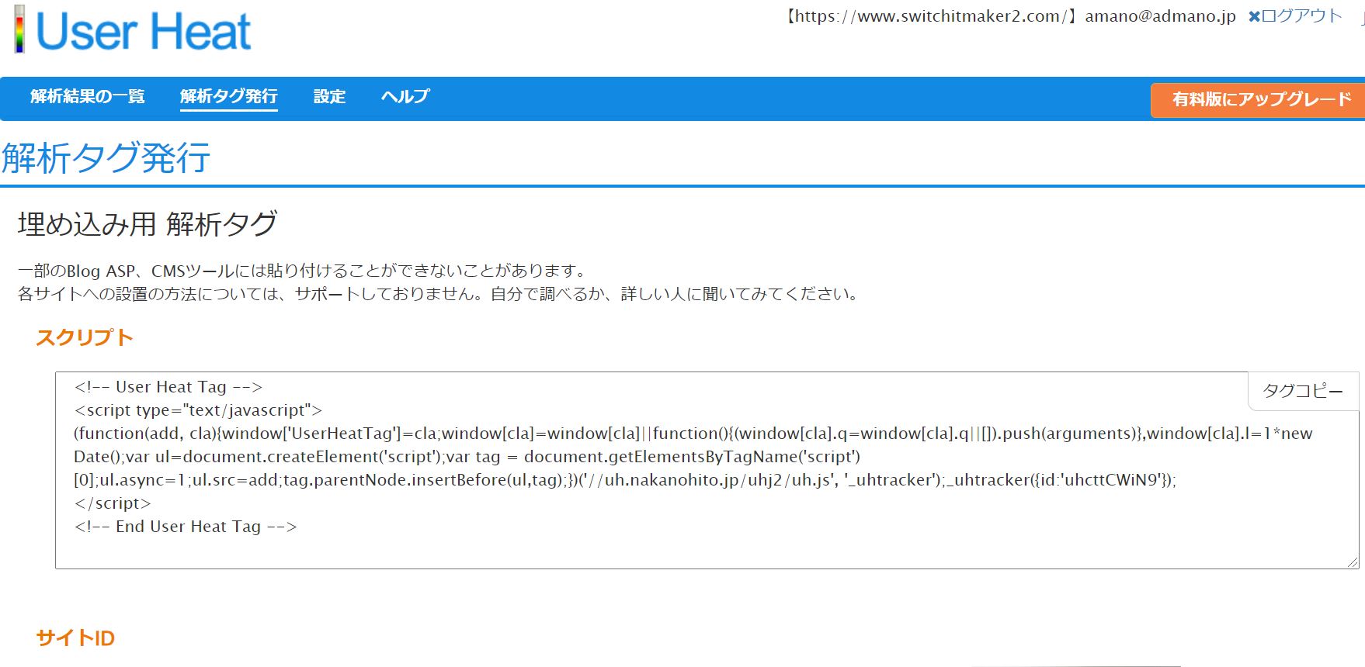The image size is (1365, 667).
Task: Click the タグコピー button
Action: tap(1303, 390)
